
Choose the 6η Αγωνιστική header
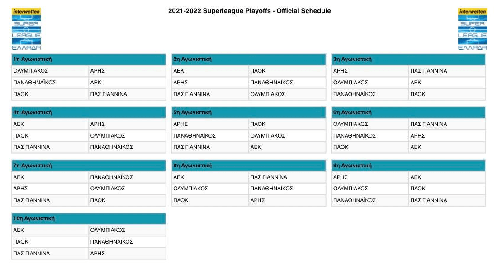[352, 112]
